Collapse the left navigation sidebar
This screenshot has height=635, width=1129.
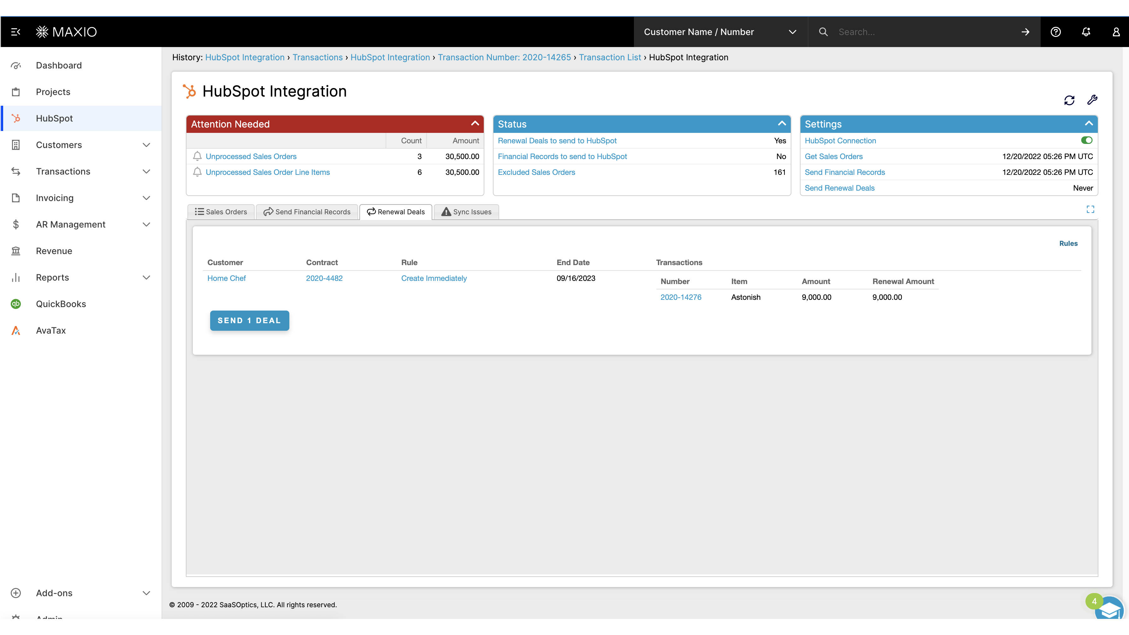(16, 32)
